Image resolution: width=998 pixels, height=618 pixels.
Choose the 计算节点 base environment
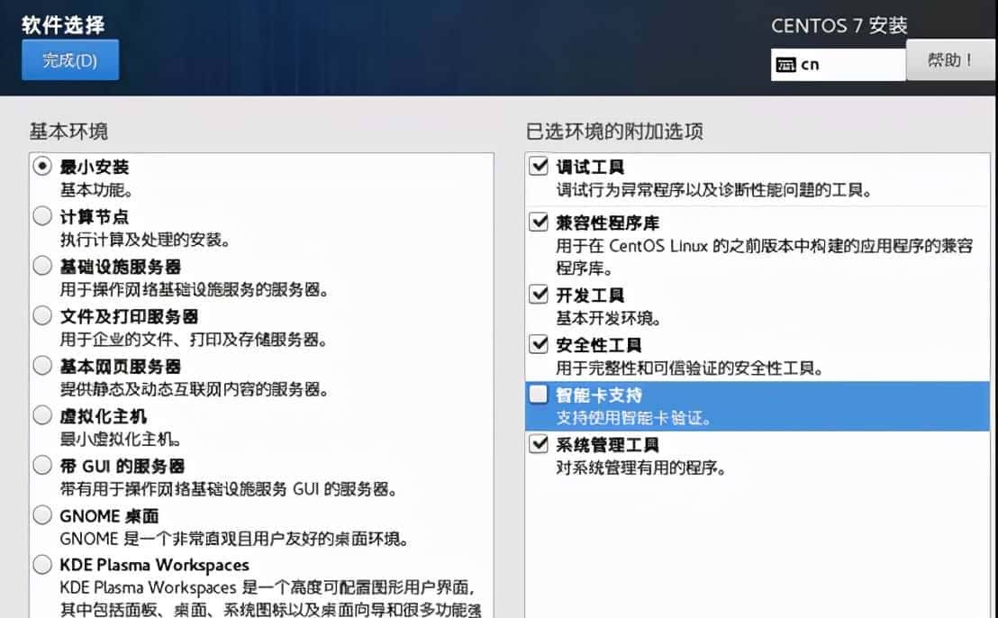(41, 215)
